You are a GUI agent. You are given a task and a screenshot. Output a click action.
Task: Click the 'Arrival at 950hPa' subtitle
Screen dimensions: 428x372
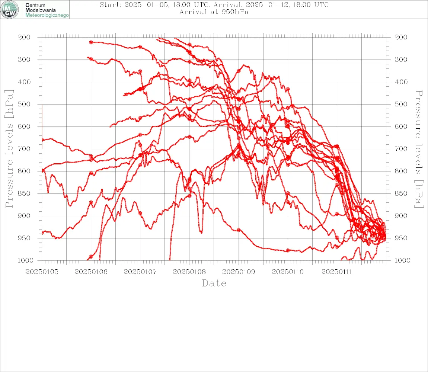(x=214, y=12)
